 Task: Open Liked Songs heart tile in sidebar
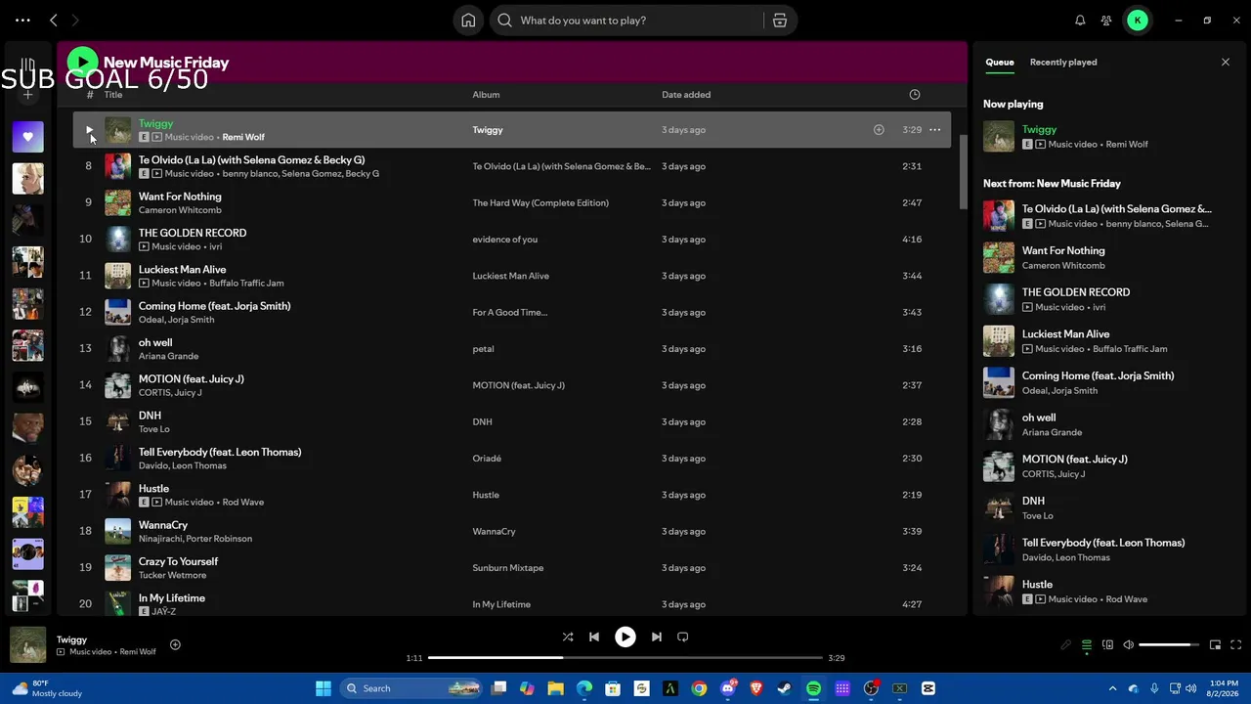pyautogui.click(x=27, y=137)
